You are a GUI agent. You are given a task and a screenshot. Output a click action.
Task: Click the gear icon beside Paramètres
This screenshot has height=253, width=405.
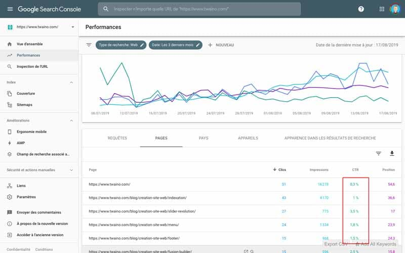click(x=10, y=197)
